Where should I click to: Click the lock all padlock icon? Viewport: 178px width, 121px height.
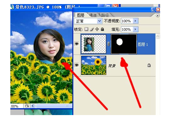(102, 29)
